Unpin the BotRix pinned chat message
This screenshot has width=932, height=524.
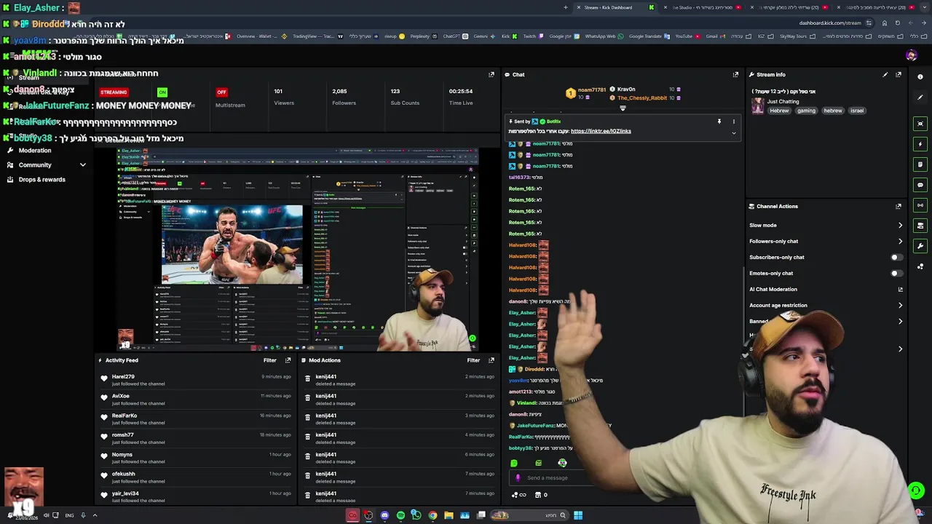coord(719,122)
